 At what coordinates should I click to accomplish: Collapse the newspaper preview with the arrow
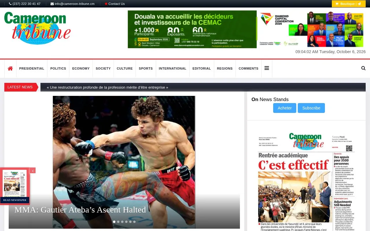click(x=33, y=171)
